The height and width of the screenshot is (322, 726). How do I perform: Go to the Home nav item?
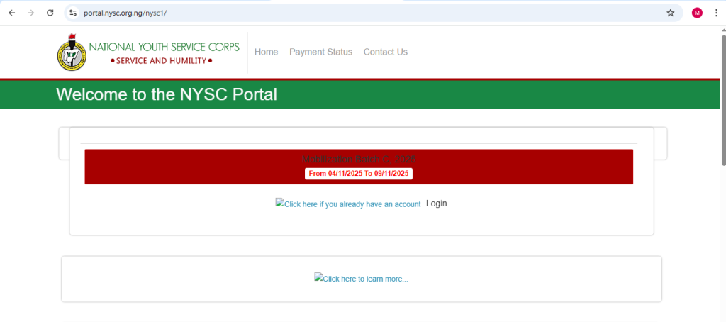266,52
